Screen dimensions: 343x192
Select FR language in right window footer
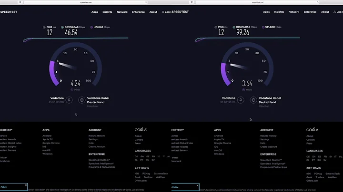325,157
